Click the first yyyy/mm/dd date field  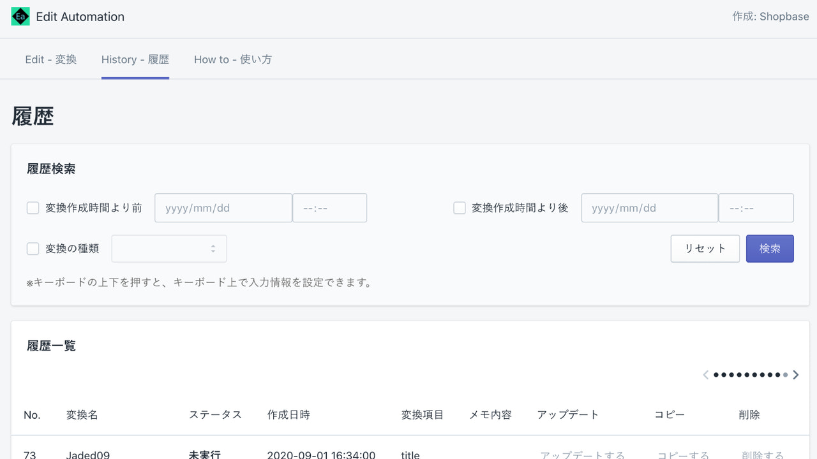pyautogui.click(x=223, y=208)
